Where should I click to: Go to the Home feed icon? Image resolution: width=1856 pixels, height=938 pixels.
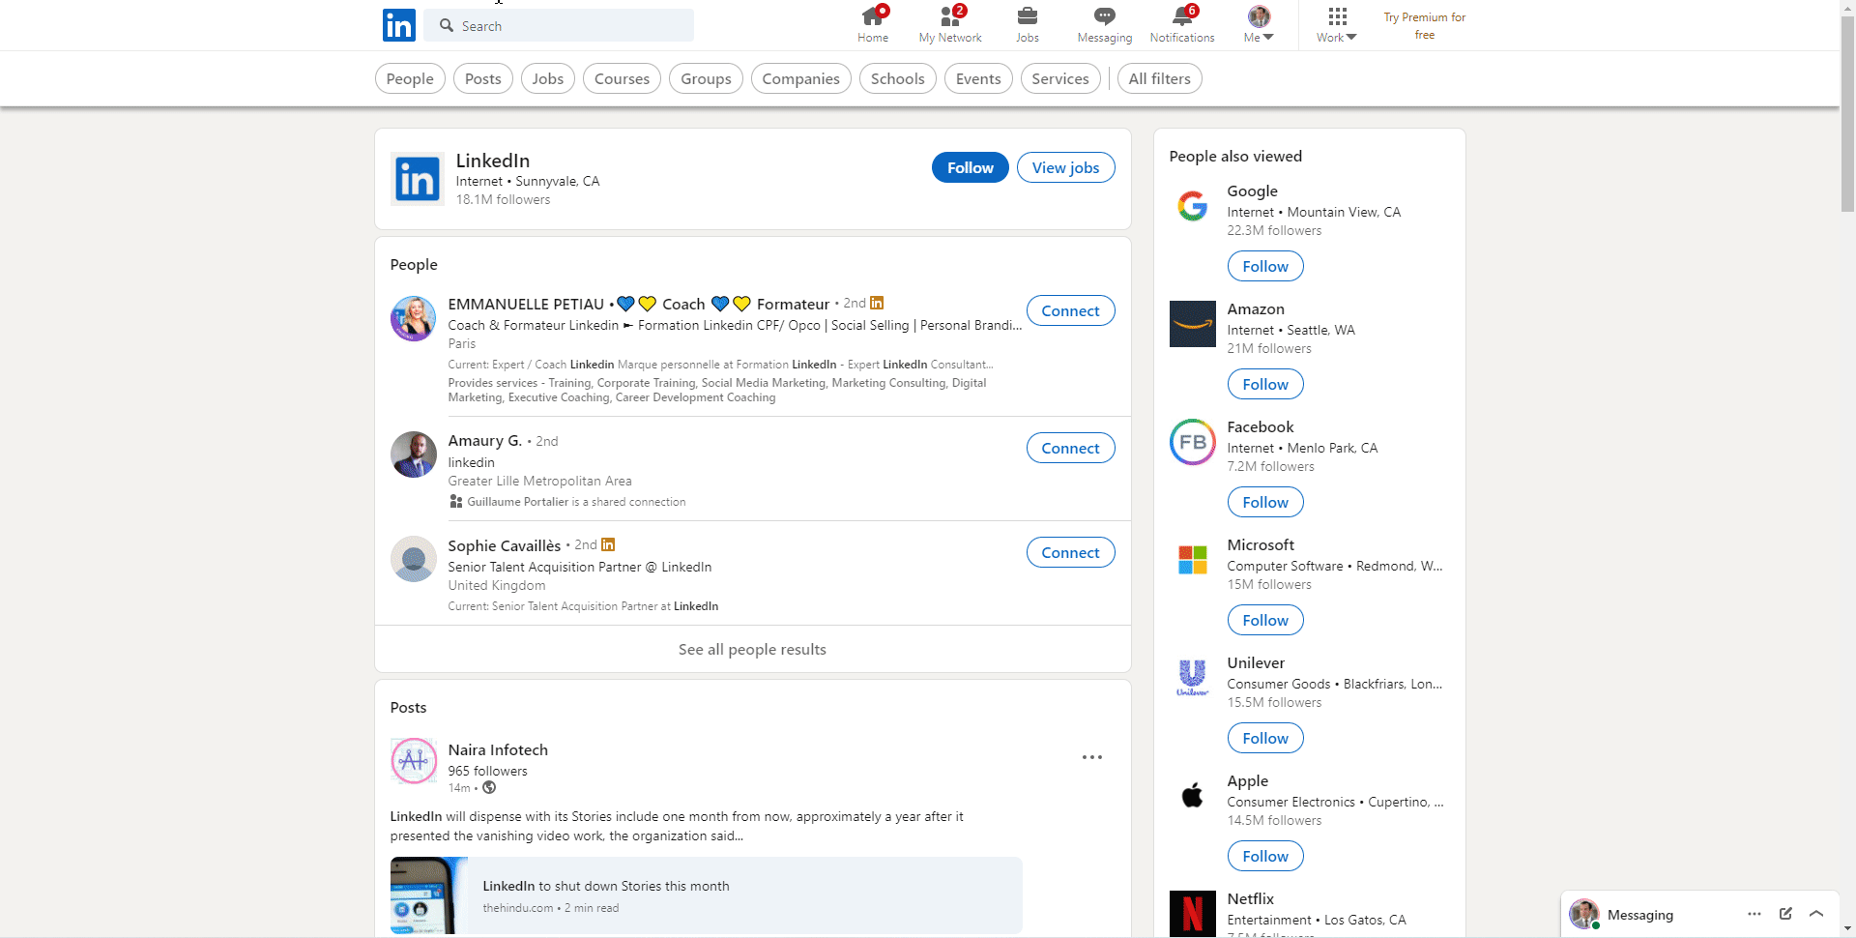coord(873,25)
